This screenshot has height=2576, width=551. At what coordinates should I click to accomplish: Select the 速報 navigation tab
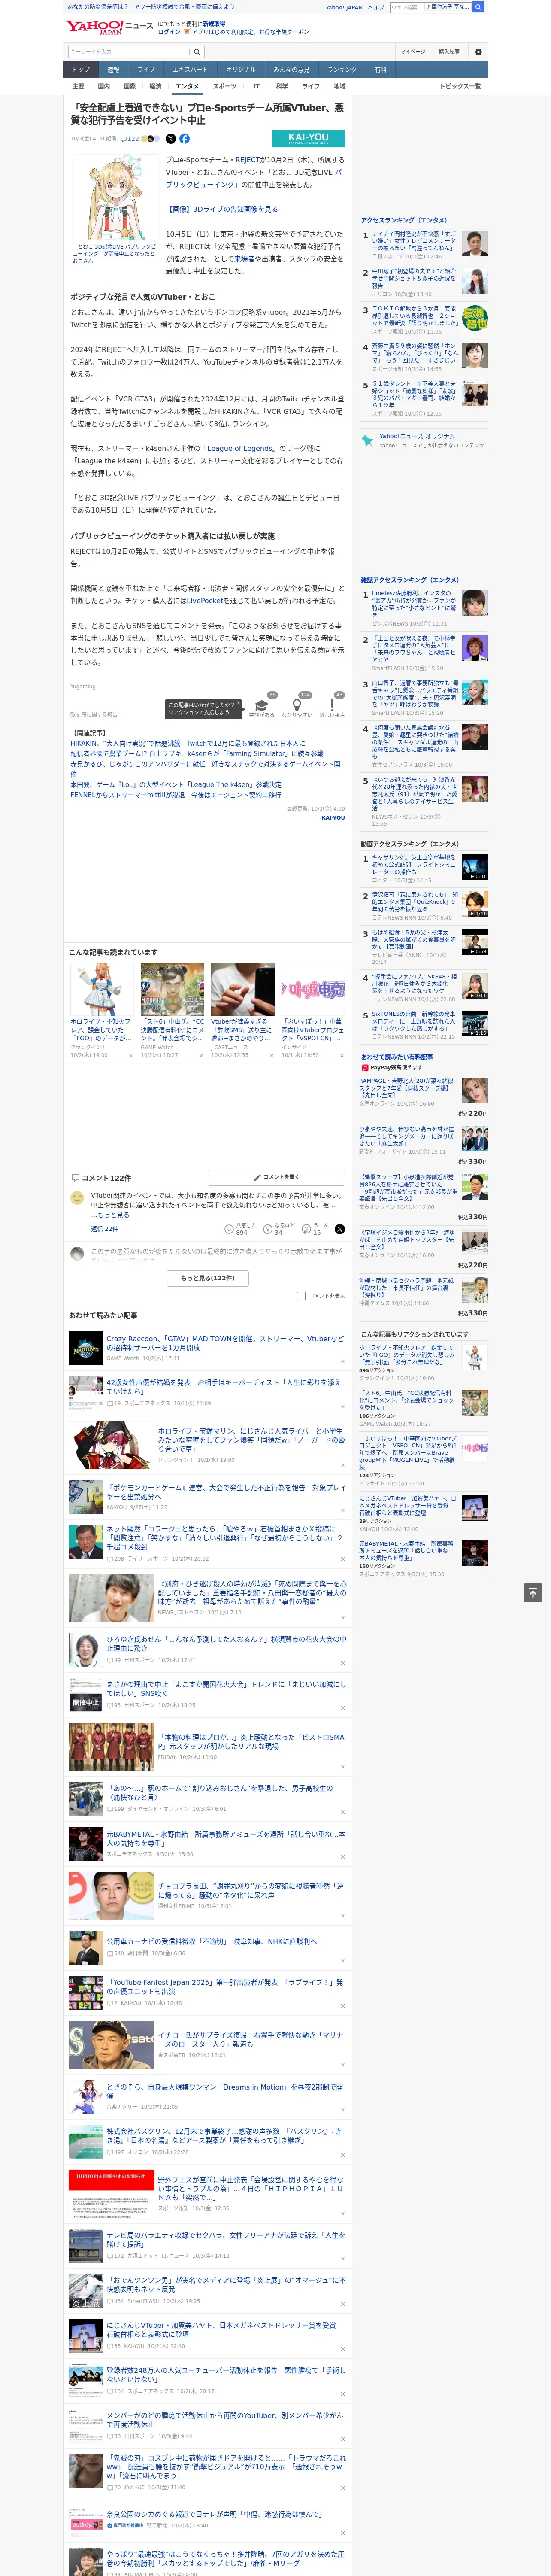(113, 69)
